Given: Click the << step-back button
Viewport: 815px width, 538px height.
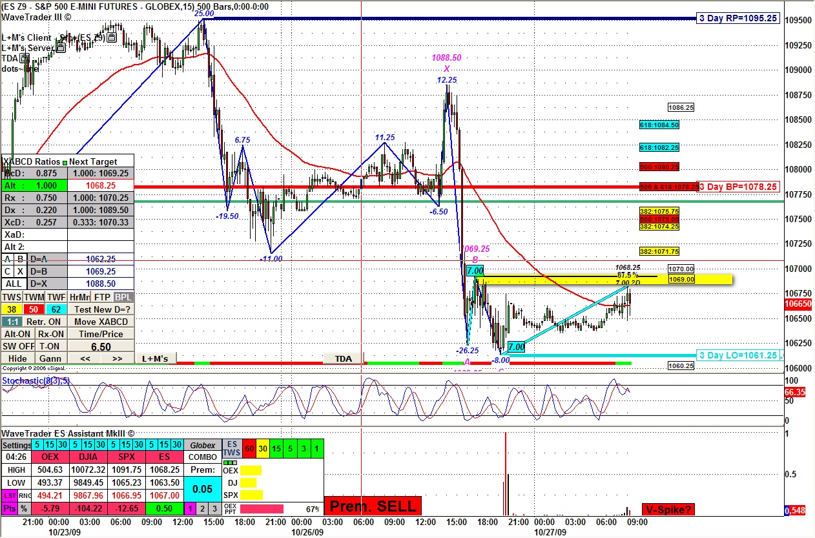Looking at the screenshot, I should 85,358.
